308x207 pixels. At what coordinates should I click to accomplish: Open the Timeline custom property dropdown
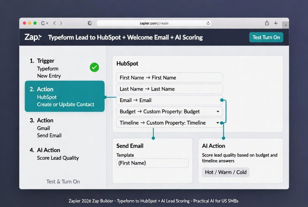tap(218, 123)
